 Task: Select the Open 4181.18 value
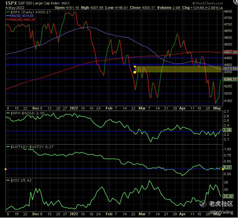pyautogui.click(x=67, y=7)
